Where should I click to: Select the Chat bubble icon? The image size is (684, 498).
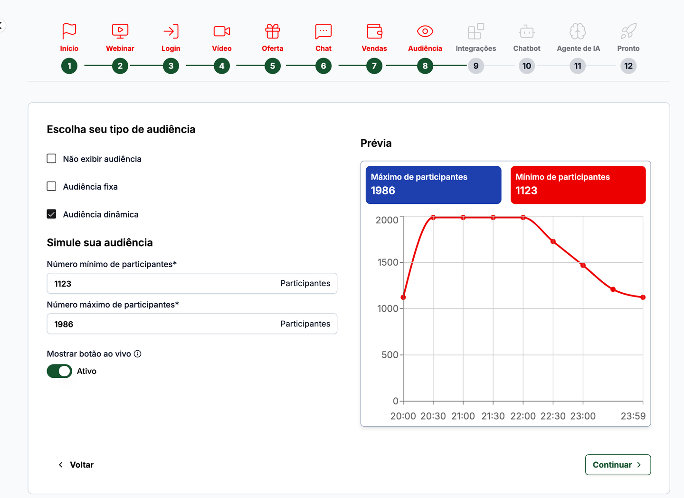[323, 31]
